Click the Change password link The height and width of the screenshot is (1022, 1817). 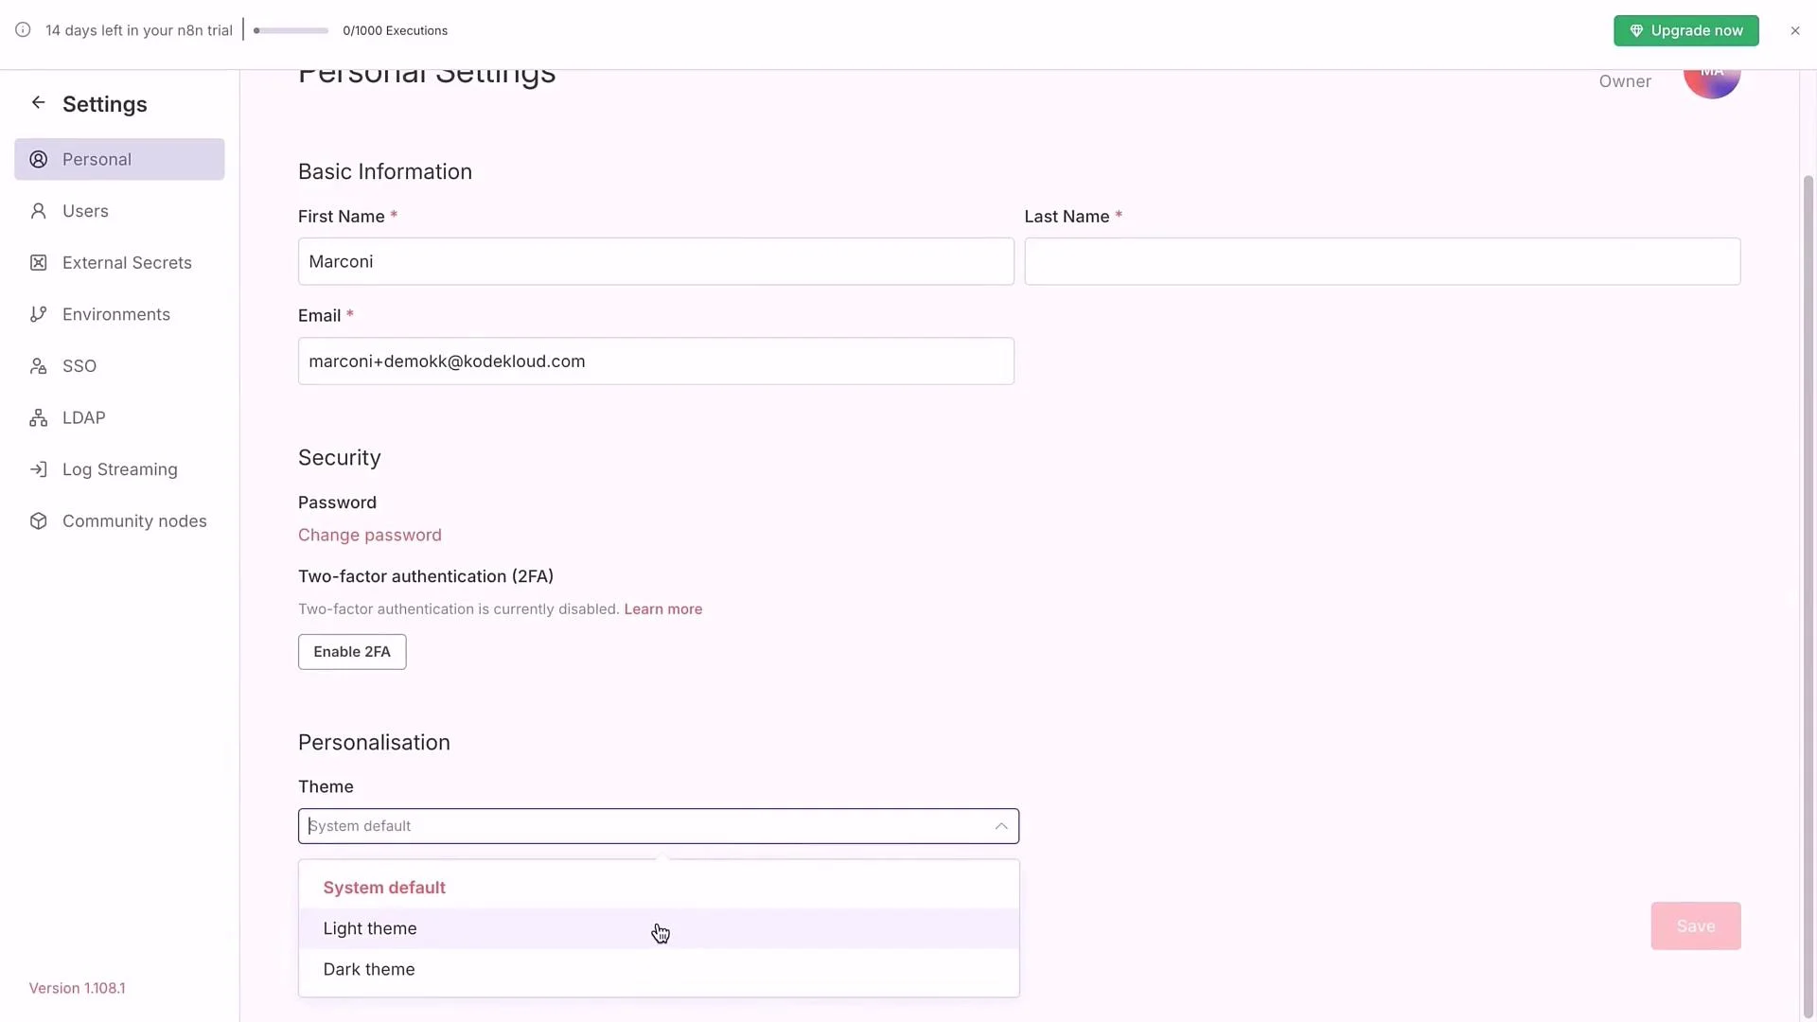pos(370,535)
